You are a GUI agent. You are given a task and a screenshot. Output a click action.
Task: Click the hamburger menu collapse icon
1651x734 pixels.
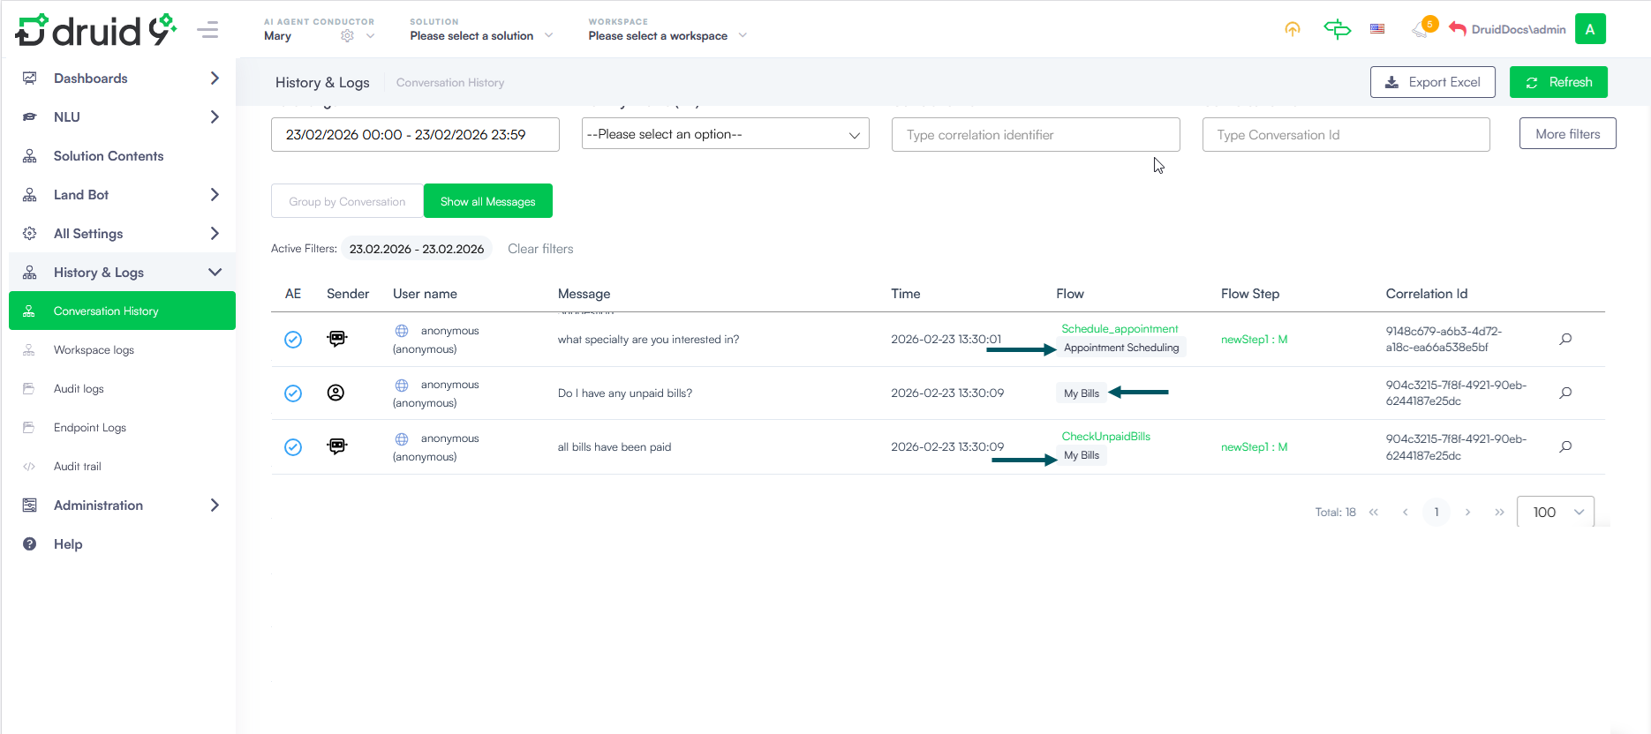click(207, 30)
